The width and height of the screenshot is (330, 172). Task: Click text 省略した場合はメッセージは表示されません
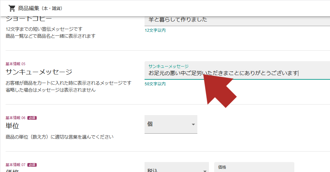pos(50,90)
